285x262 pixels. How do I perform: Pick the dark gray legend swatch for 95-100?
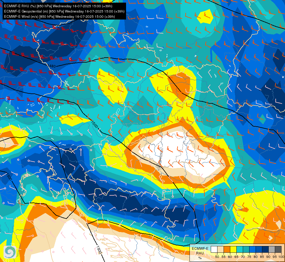(x=278, y=249)
